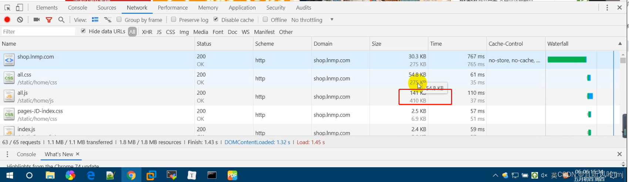Screen dimensions: 629x182
Task: Open File Explorer from taskbar
Action: coord(50,175)
